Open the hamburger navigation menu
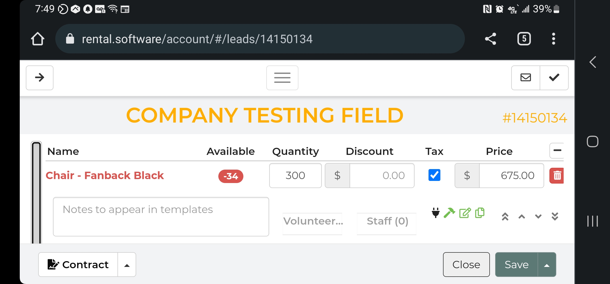 coord(282,78)
